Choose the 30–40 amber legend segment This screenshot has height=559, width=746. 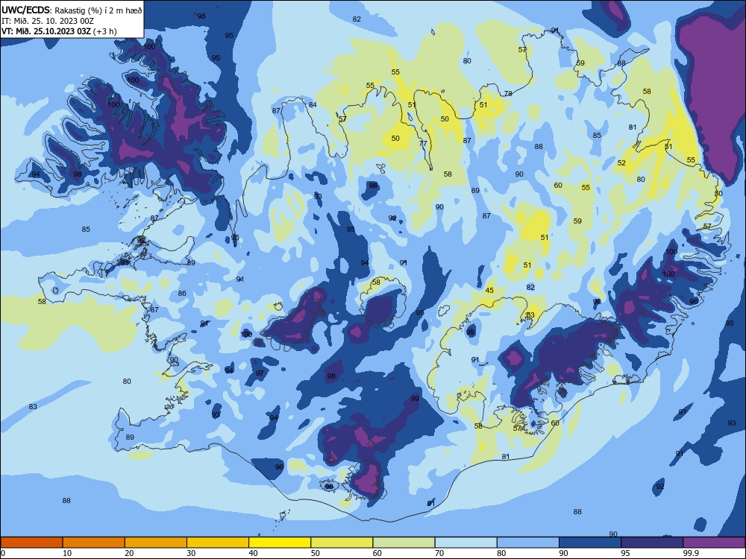click(218, 543)
